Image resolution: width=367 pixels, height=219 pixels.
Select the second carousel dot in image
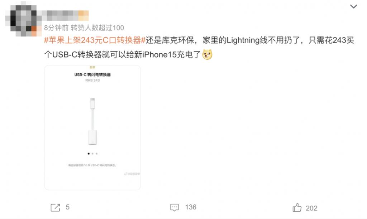pos(93,154)
